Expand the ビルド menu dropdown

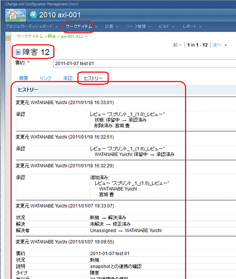click(173, 27)
